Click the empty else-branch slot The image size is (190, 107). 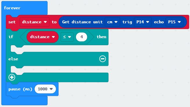[59, 69]
